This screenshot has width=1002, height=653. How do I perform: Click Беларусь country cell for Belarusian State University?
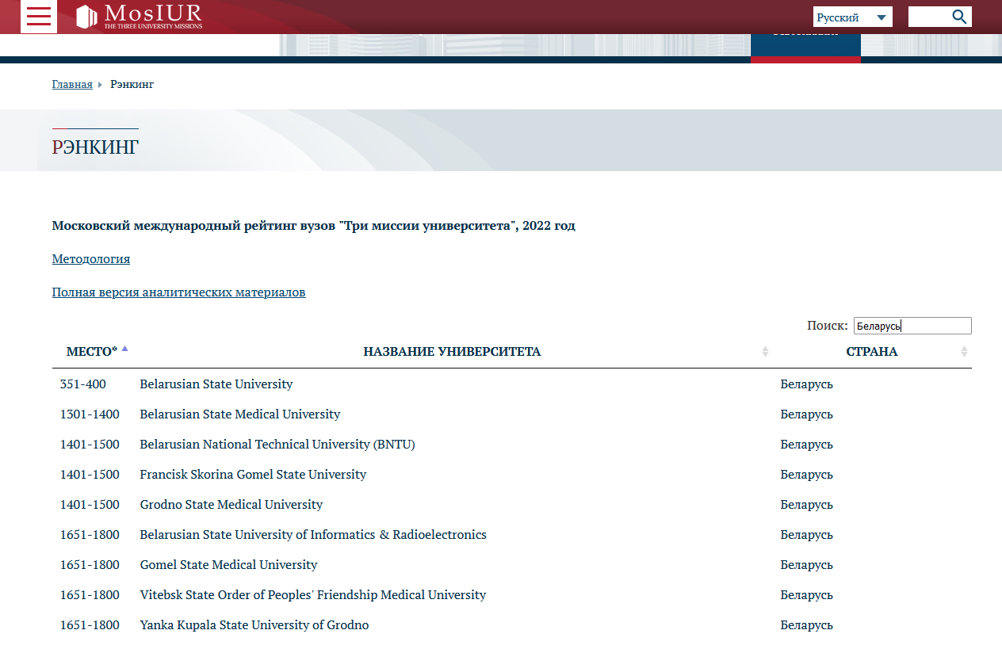coord(807,384)
